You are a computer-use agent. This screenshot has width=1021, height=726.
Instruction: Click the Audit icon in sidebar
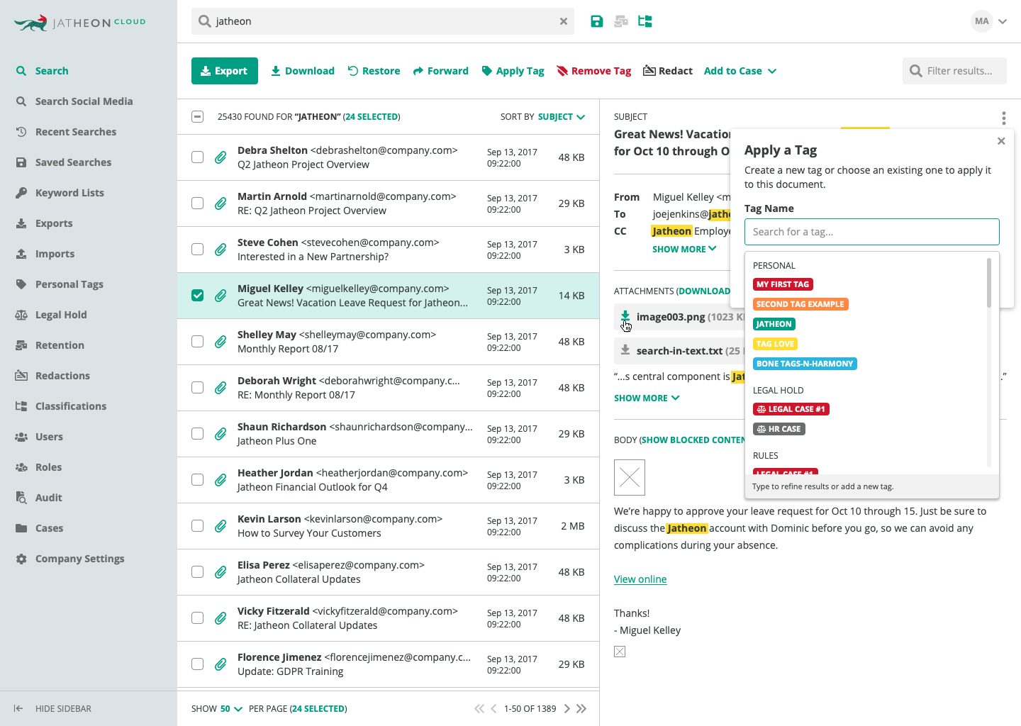click(21, 498)
